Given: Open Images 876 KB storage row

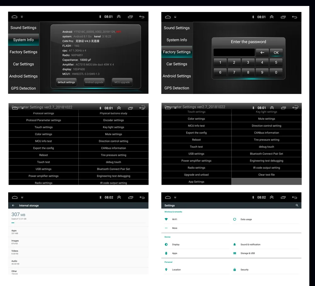Looking at the screenshot, I should [78, 242].
